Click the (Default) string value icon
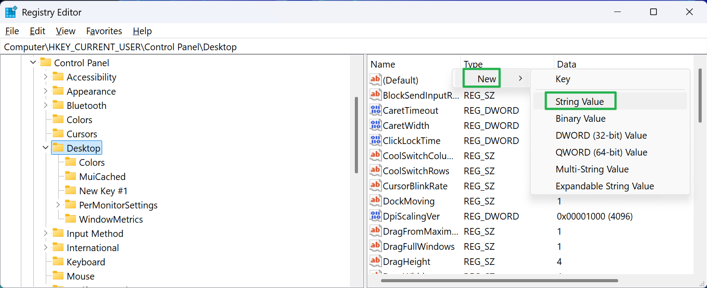707x288 pixels. 376,80
